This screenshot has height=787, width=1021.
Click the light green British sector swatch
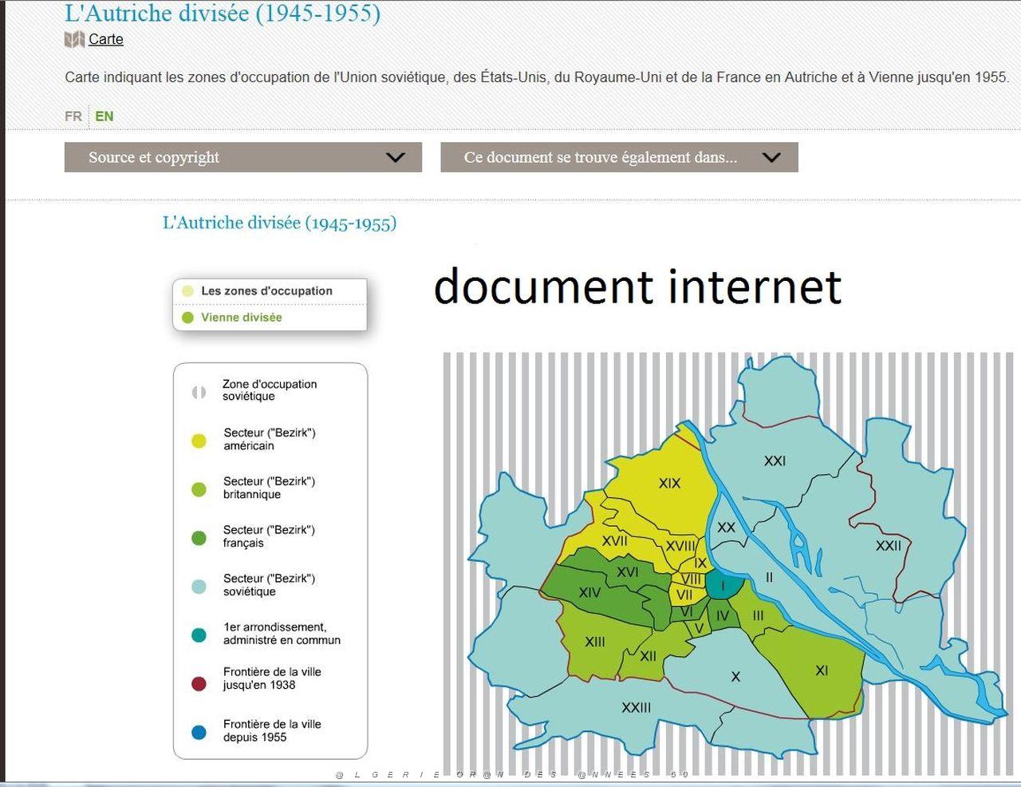[x=199, y=489]
